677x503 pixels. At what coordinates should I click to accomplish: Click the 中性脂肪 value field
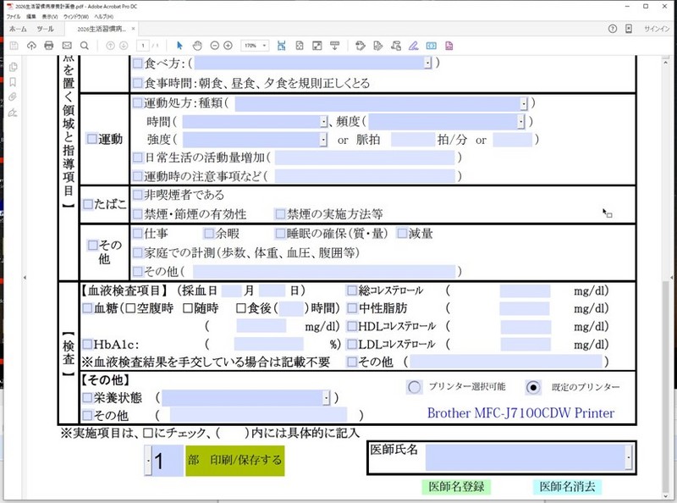pyautogui.click(x=524, y=308)
